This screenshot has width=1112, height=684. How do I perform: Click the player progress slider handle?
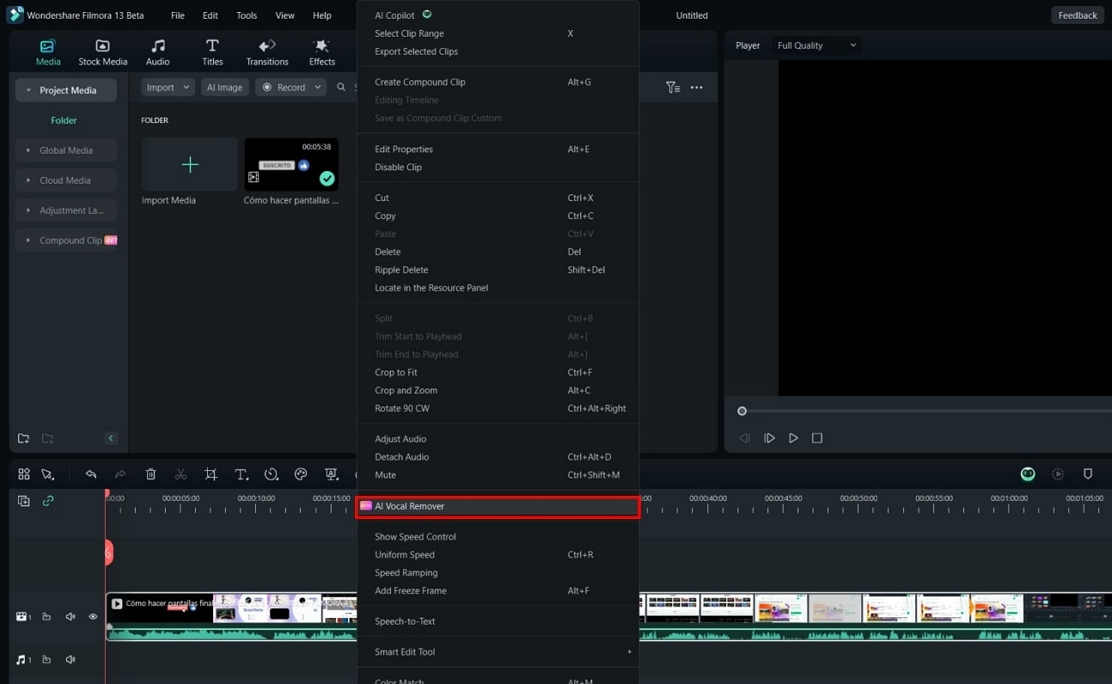click(742, 411)
